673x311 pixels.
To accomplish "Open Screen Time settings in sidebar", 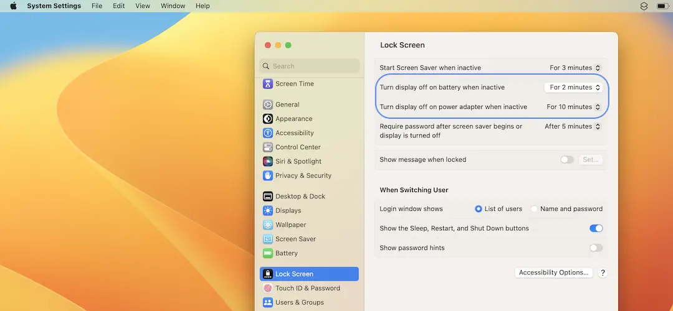I will (x=294, y=84).
